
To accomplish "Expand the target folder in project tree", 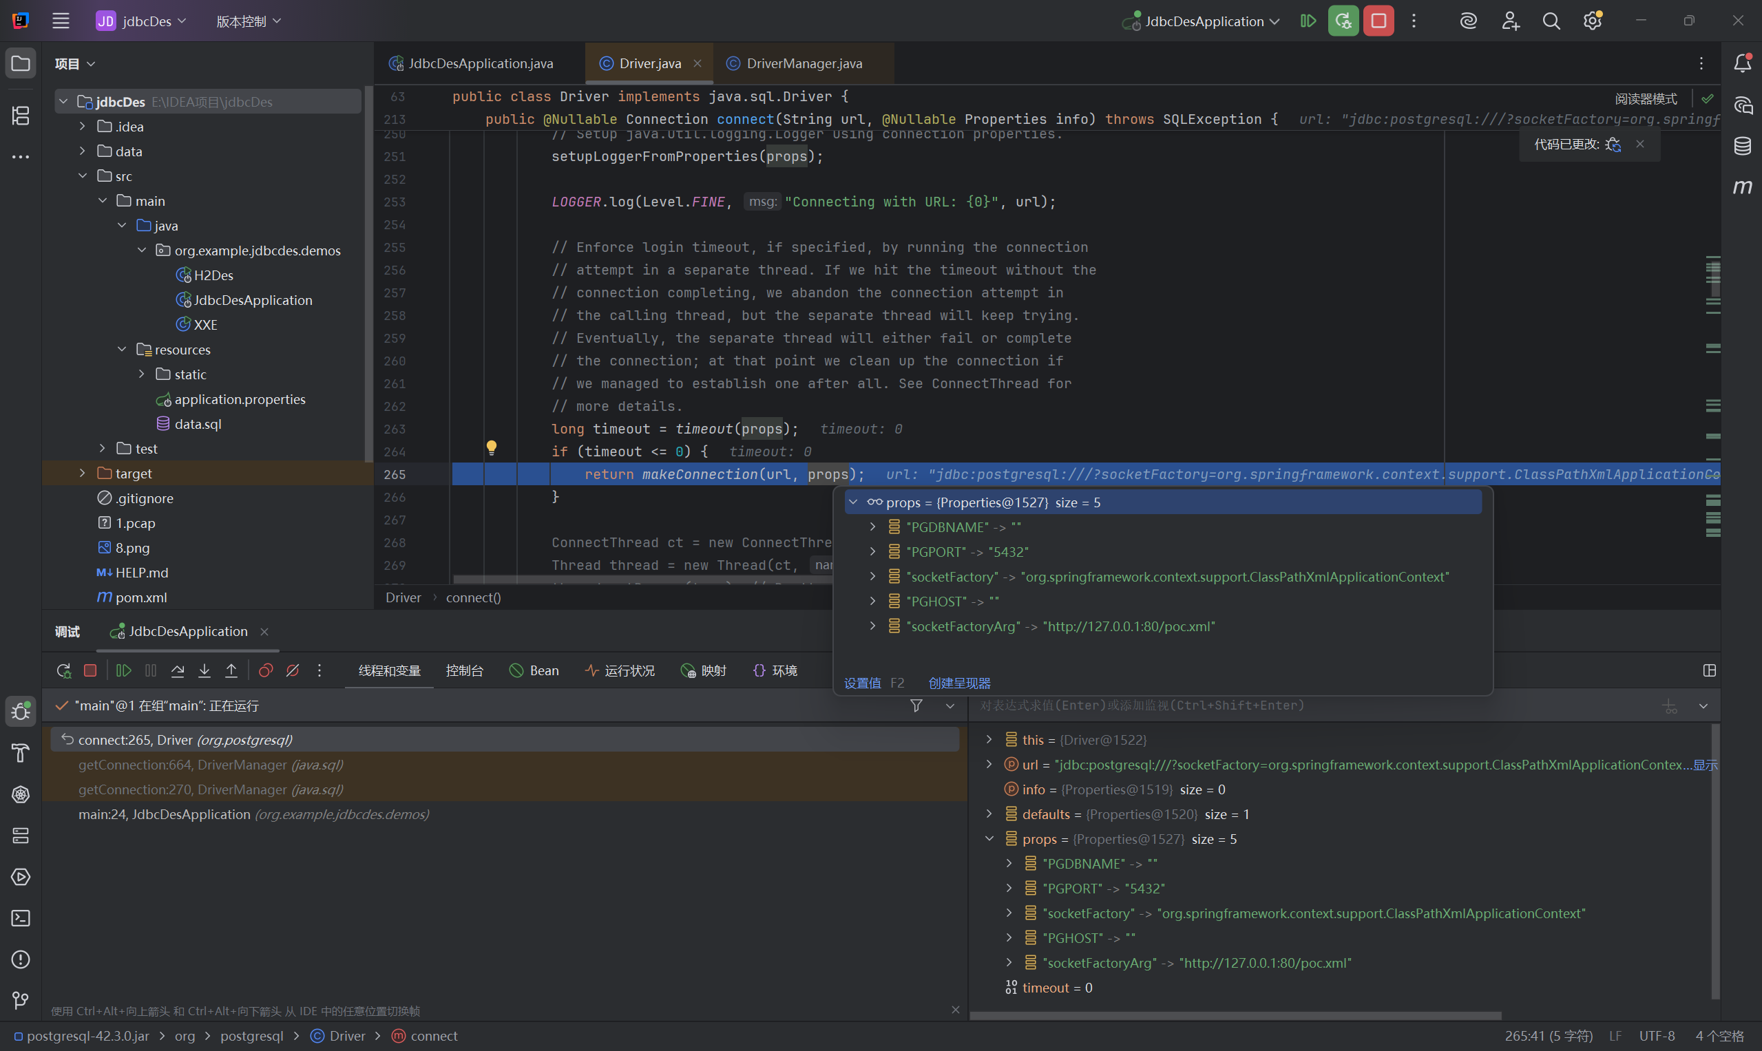I will coord(82,473).
